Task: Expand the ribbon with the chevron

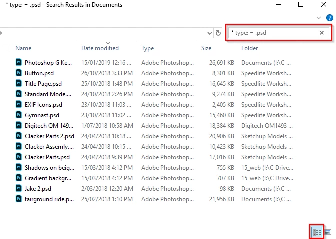Action: (x=319, y=18)
